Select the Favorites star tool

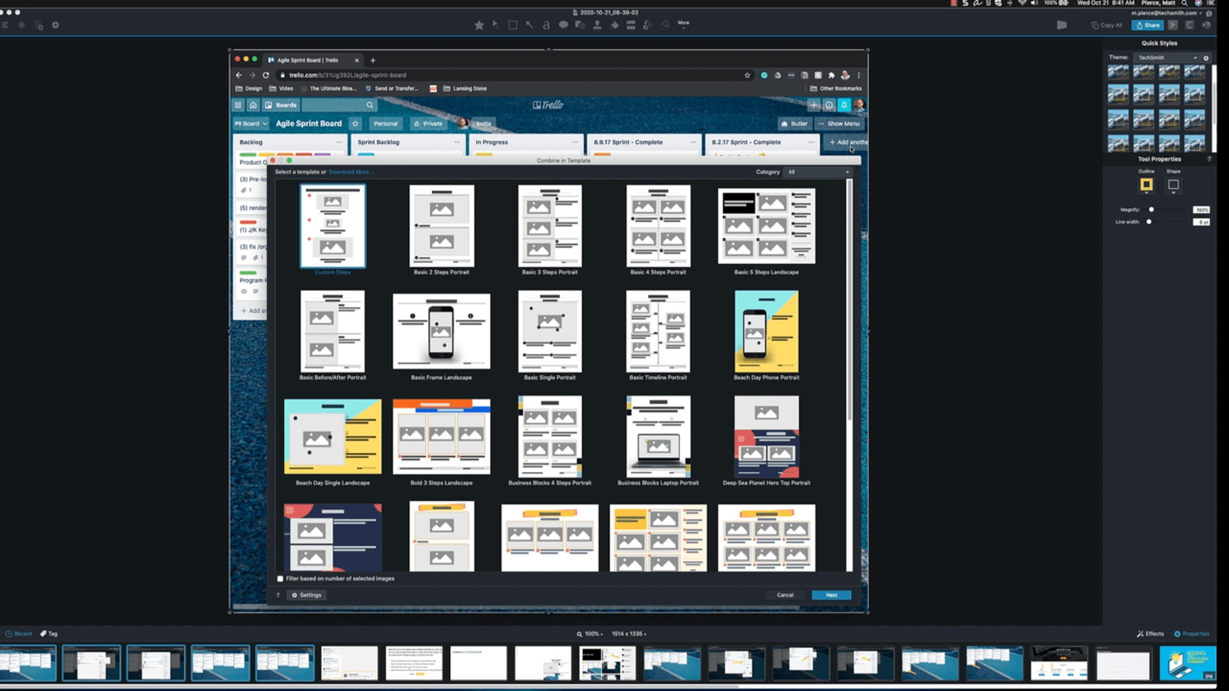pos(479,25)
